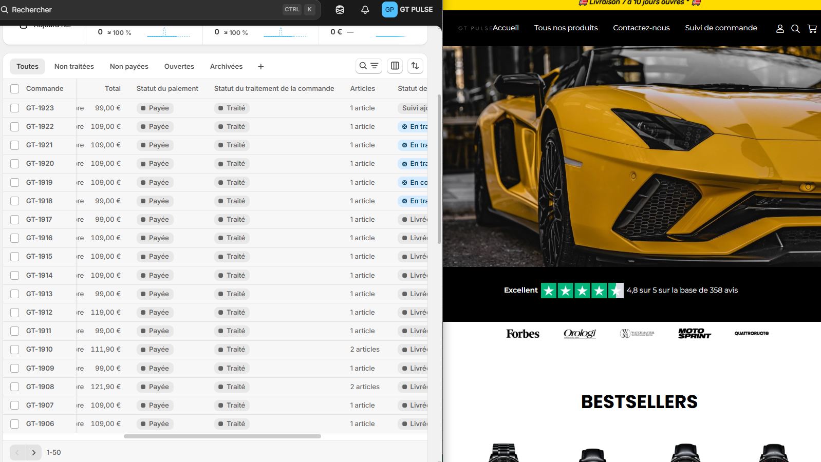The height and width of the screenshot is (462, 821).
Task: Open the storefront shopping cart icon
Action: click(x=812, y=29)
